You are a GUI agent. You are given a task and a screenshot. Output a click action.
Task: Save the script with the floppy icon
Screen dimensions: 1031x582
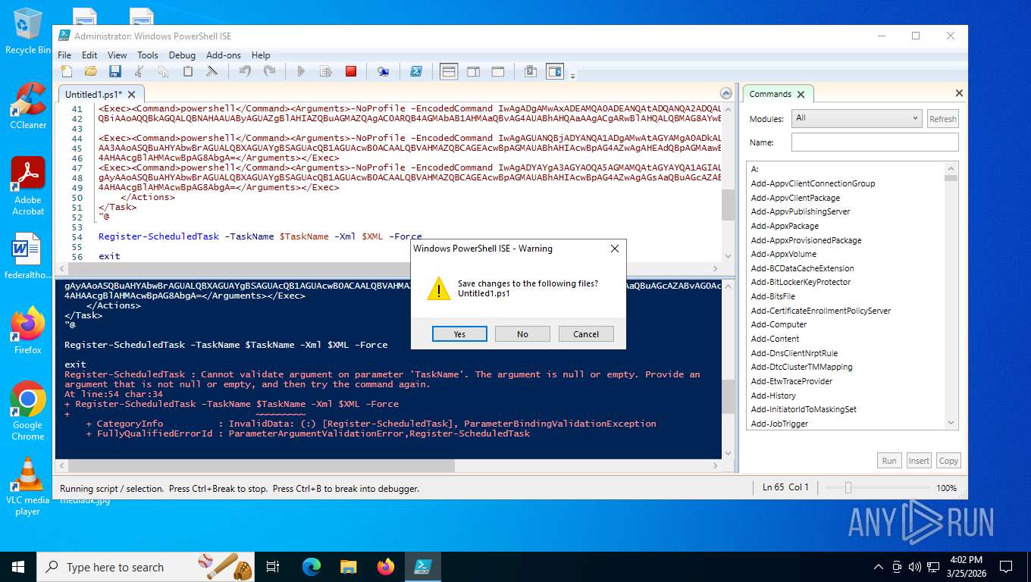click(115, 71)
